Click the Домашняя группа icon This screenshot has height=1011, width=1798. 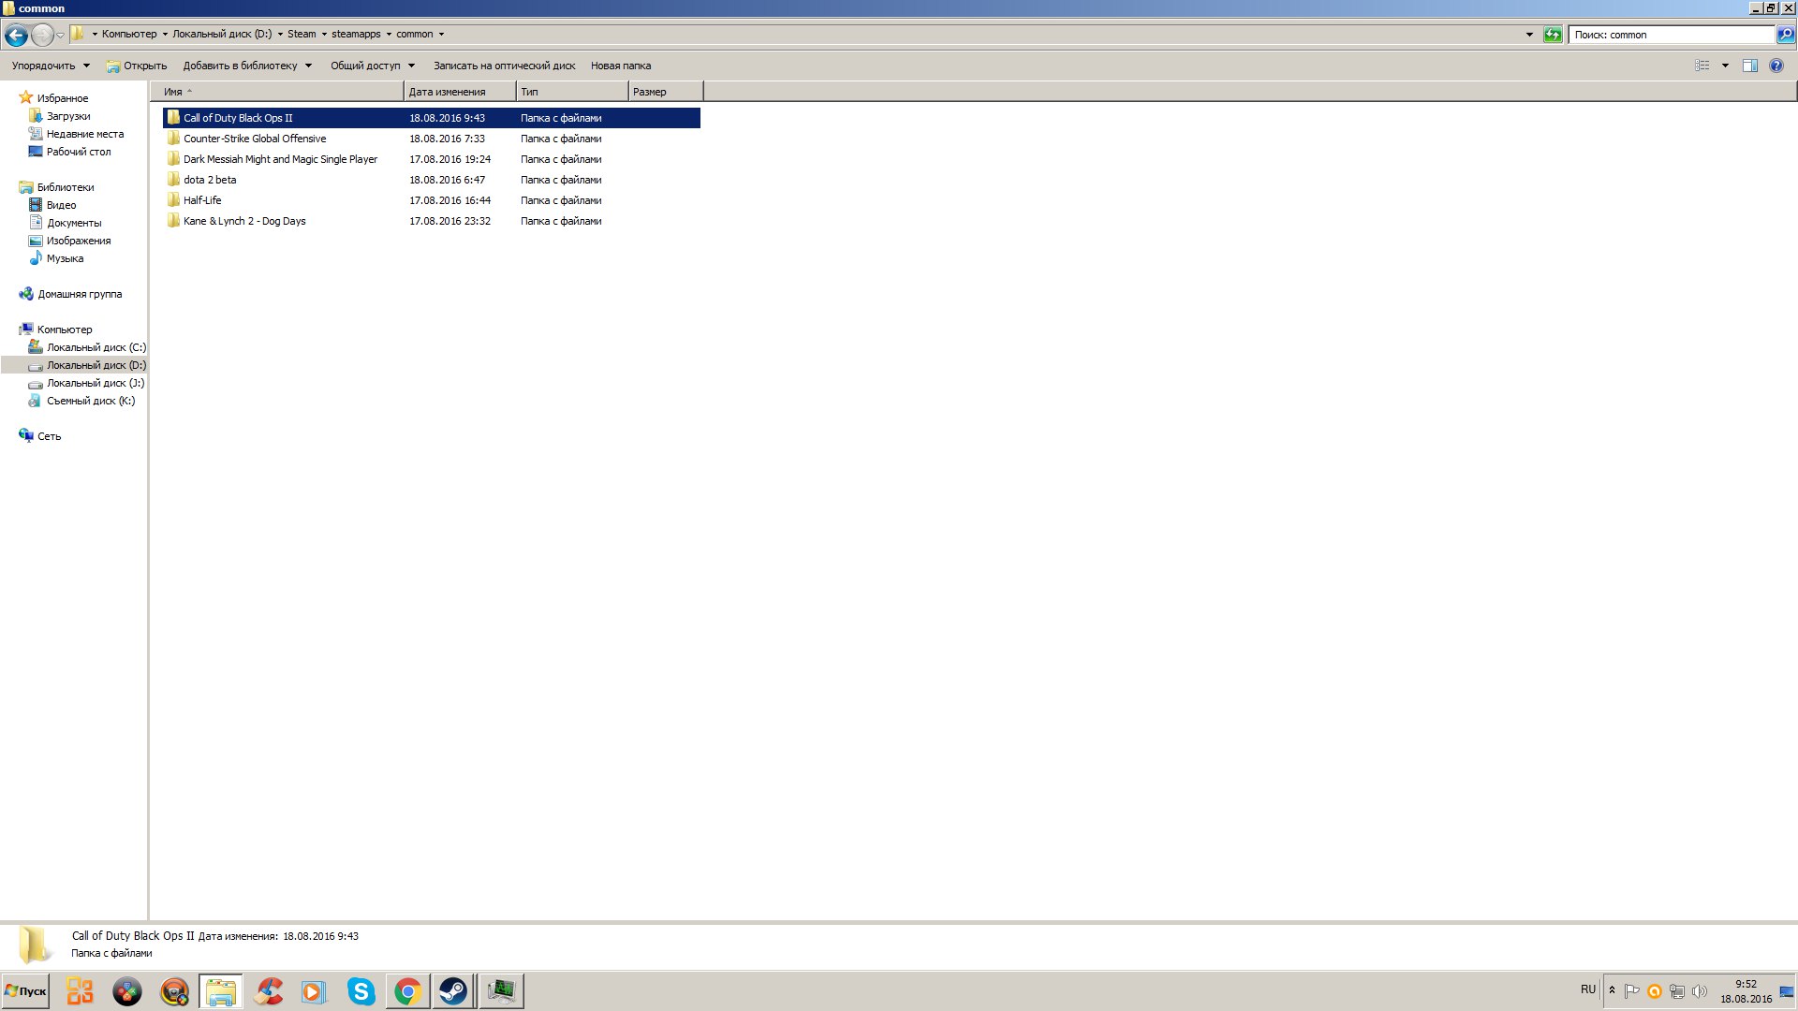pyautogui.click(x=26, y=294)
